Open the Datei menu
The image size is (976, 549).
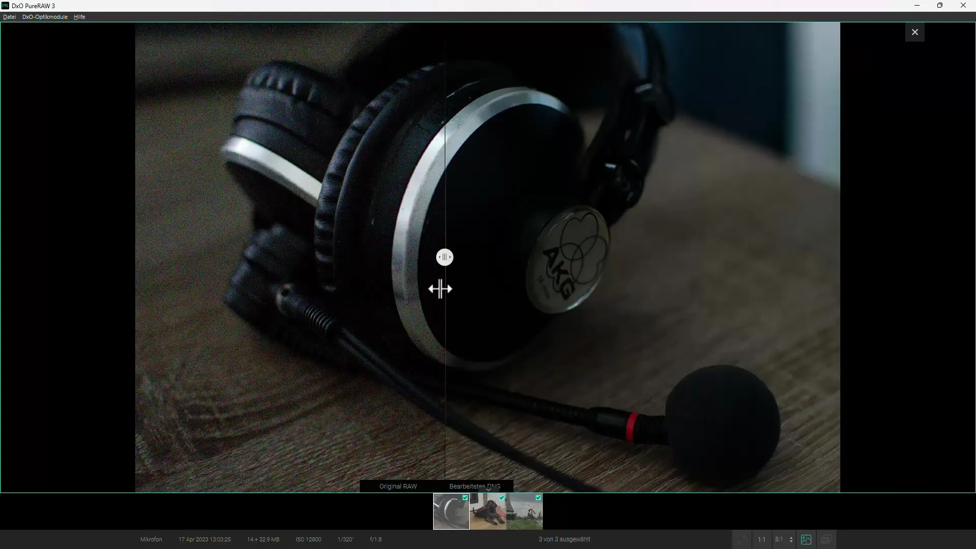click(9, 17)
